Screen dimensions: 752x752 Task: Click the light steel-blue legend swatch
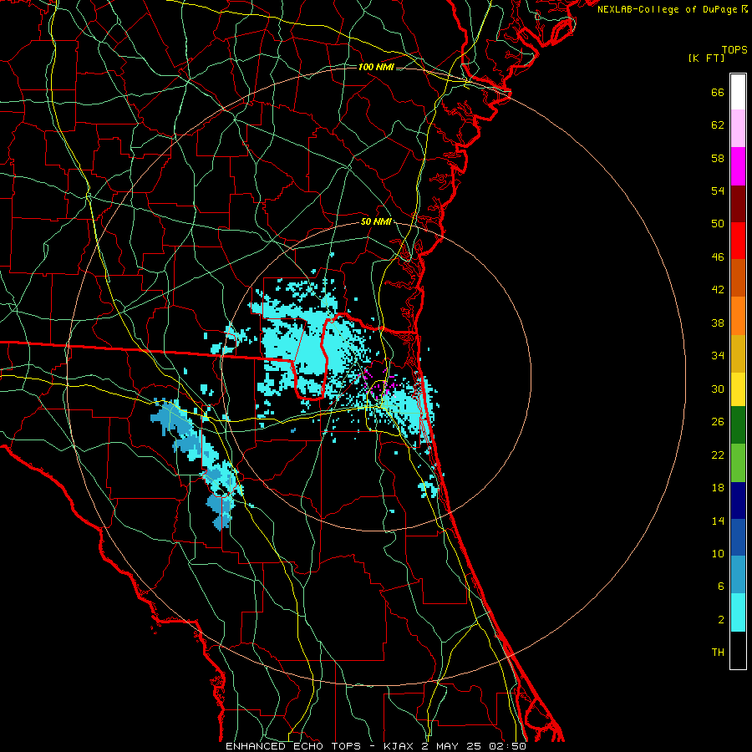(x=738, y=575)
